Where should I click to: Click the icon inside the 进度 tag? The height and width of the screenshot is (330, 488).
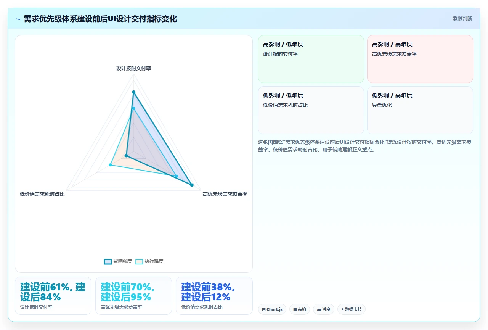(x=319, y=310)
